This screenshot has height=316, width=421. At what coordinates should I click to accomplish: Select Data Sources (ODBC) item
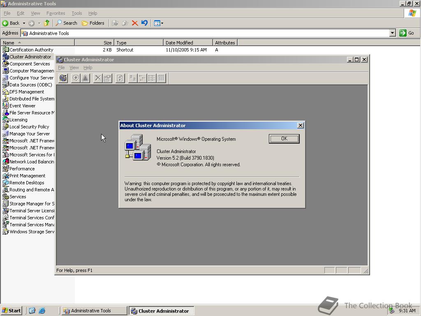(x=28, y=85)
